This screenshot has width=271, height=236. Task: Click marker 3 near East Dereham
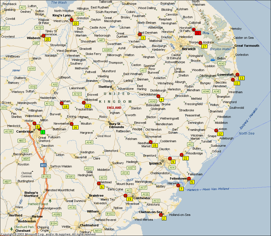143,38
